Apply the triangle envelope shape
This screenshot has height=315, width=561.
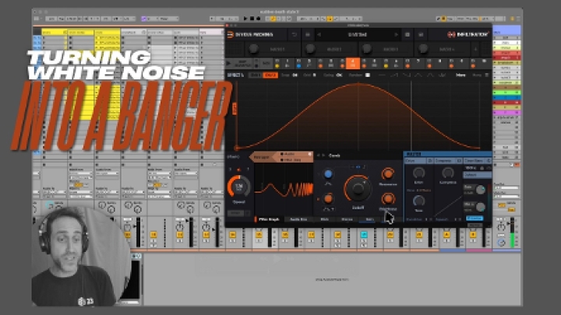[x=418, y=75]
